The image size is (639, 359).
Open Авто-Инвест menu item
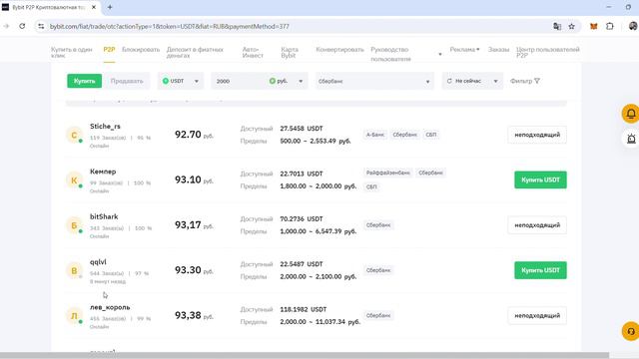coord(253,52)
